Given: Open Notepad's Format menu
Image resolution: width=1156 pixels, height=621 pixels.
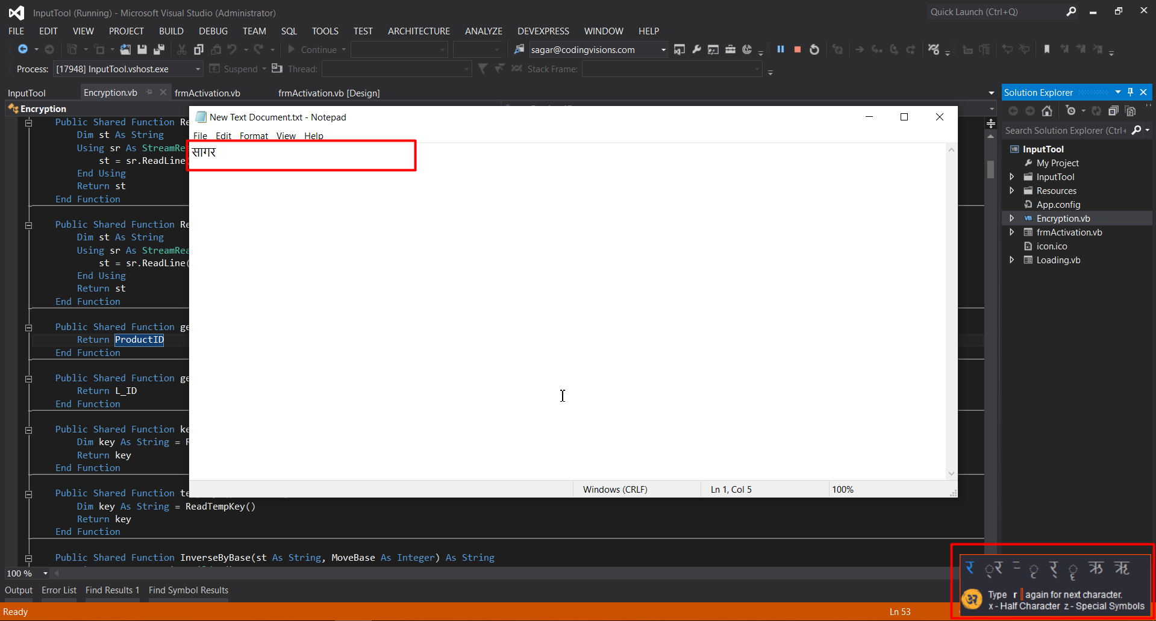Looking at the screenshot, I should 254,136.
